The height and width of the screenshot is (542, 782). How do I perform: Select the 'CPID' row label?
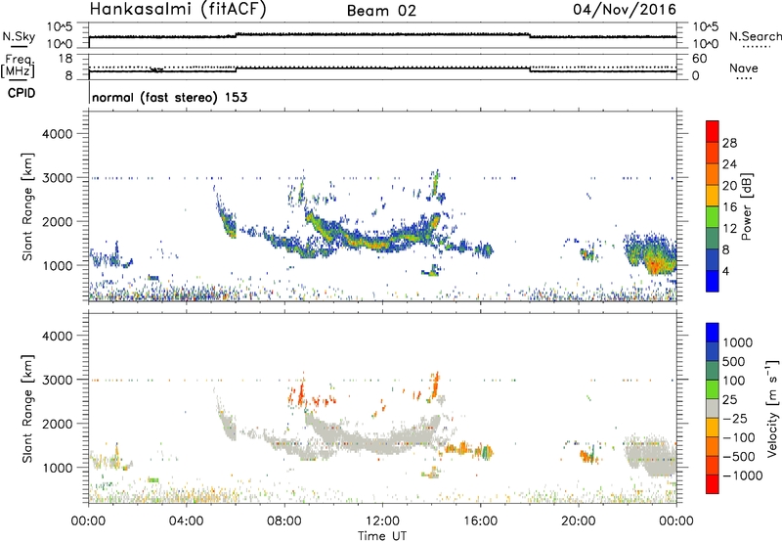[22, 93]
